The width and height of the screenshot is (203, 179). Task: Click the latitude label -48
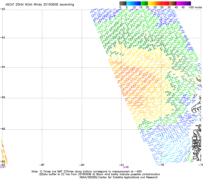[2, 129]
